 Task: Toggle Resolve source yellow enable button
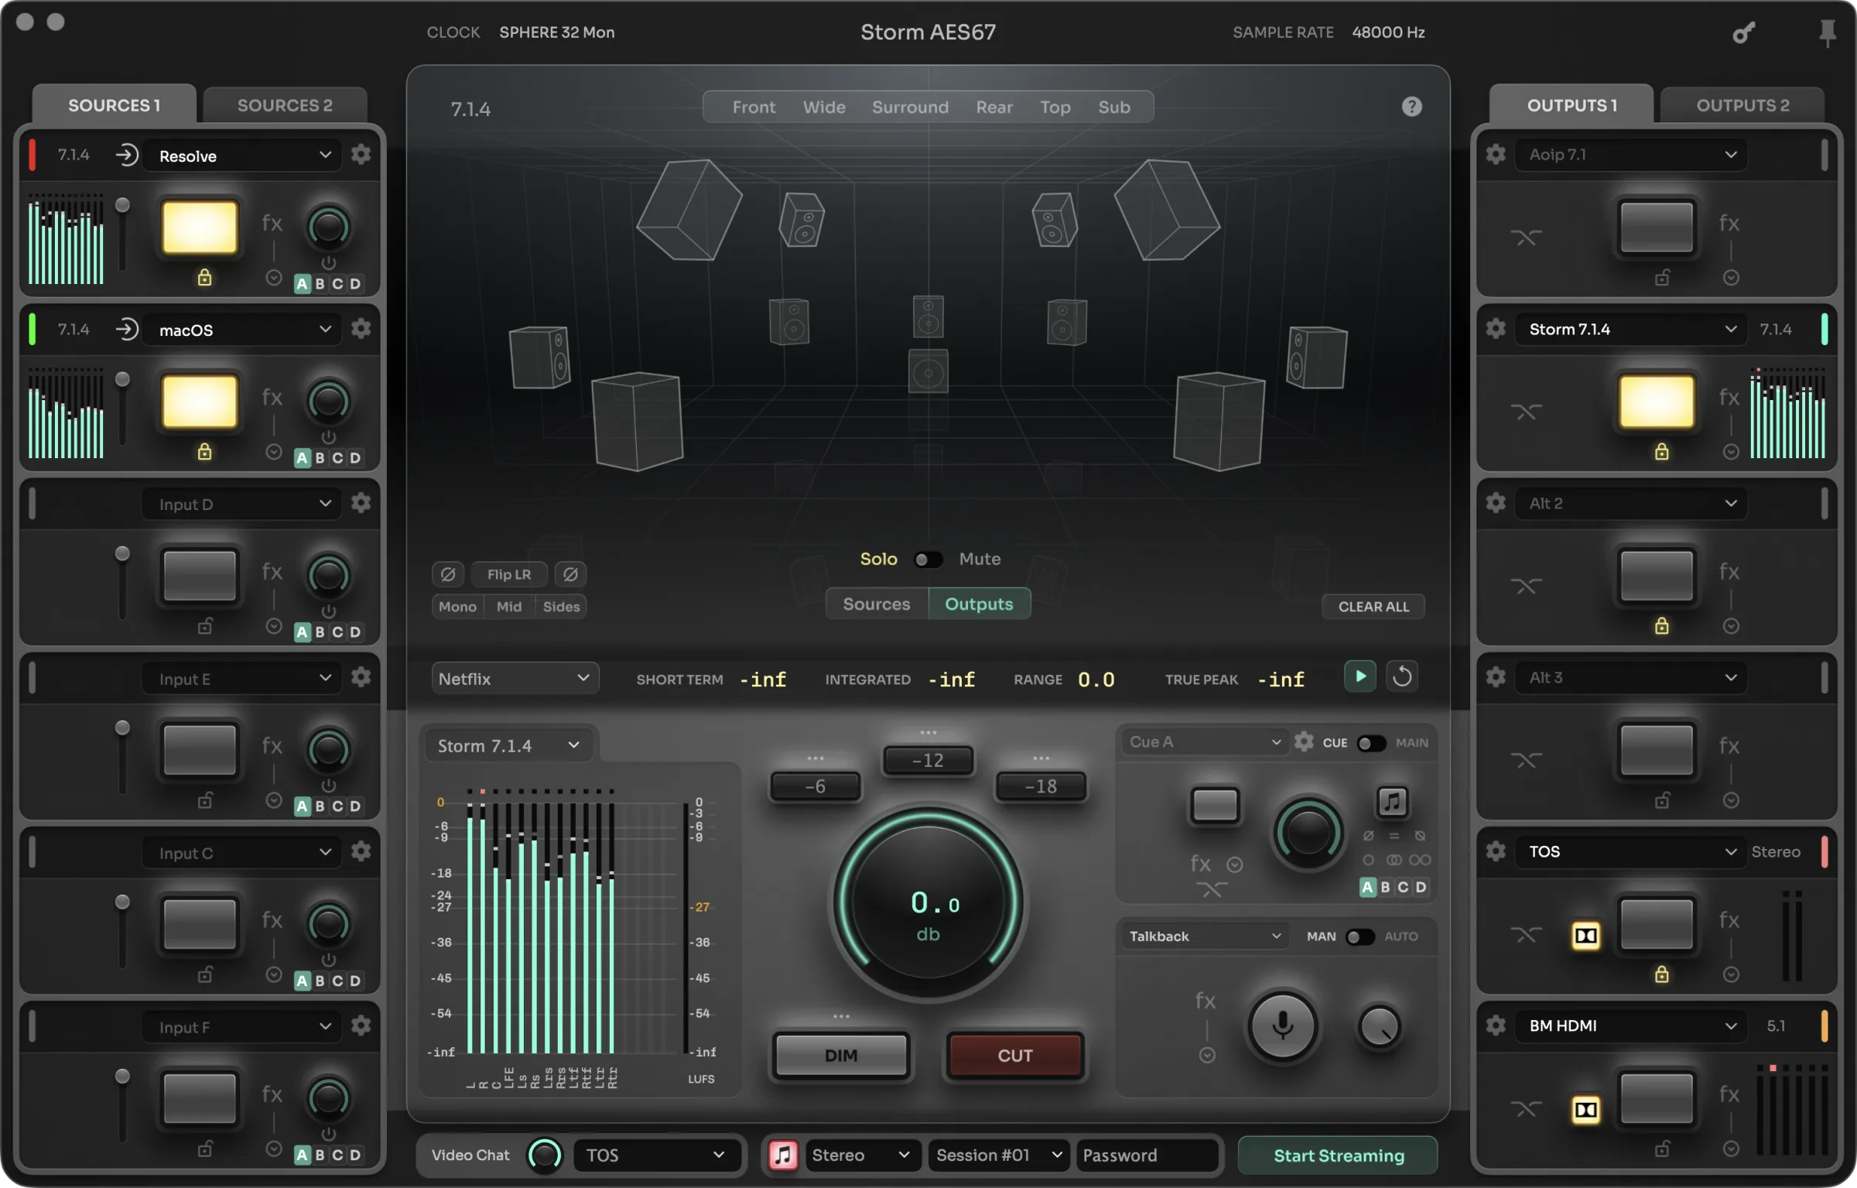pyautogui.click(x=200, y=228)
